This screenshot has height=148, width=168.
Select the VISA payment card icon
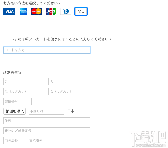[x=9, y=11]
